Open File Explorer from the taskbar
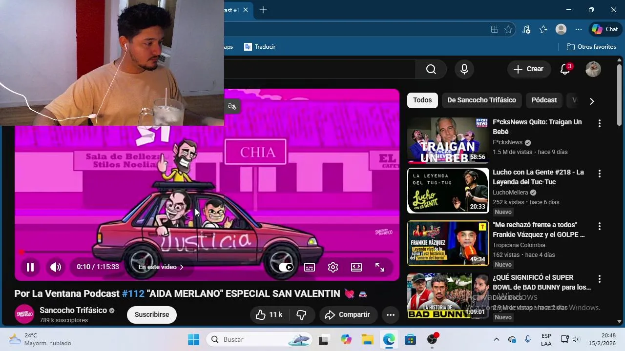This screenshot has width=625, height=351. 368,340
